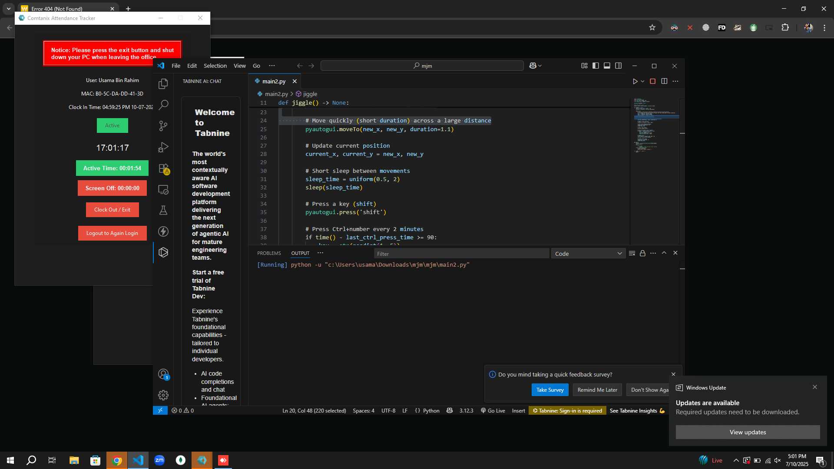This screenshot has height=469, width=834.
Task: Open Testing flask icon view
Action: point(163,211)
